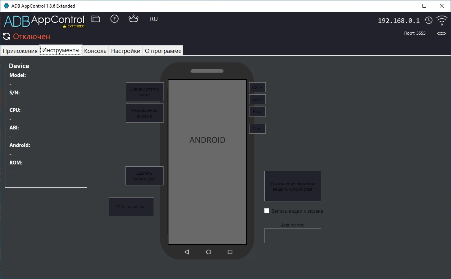Click the 192.168.0.1 IP address field

click(399, 21)
